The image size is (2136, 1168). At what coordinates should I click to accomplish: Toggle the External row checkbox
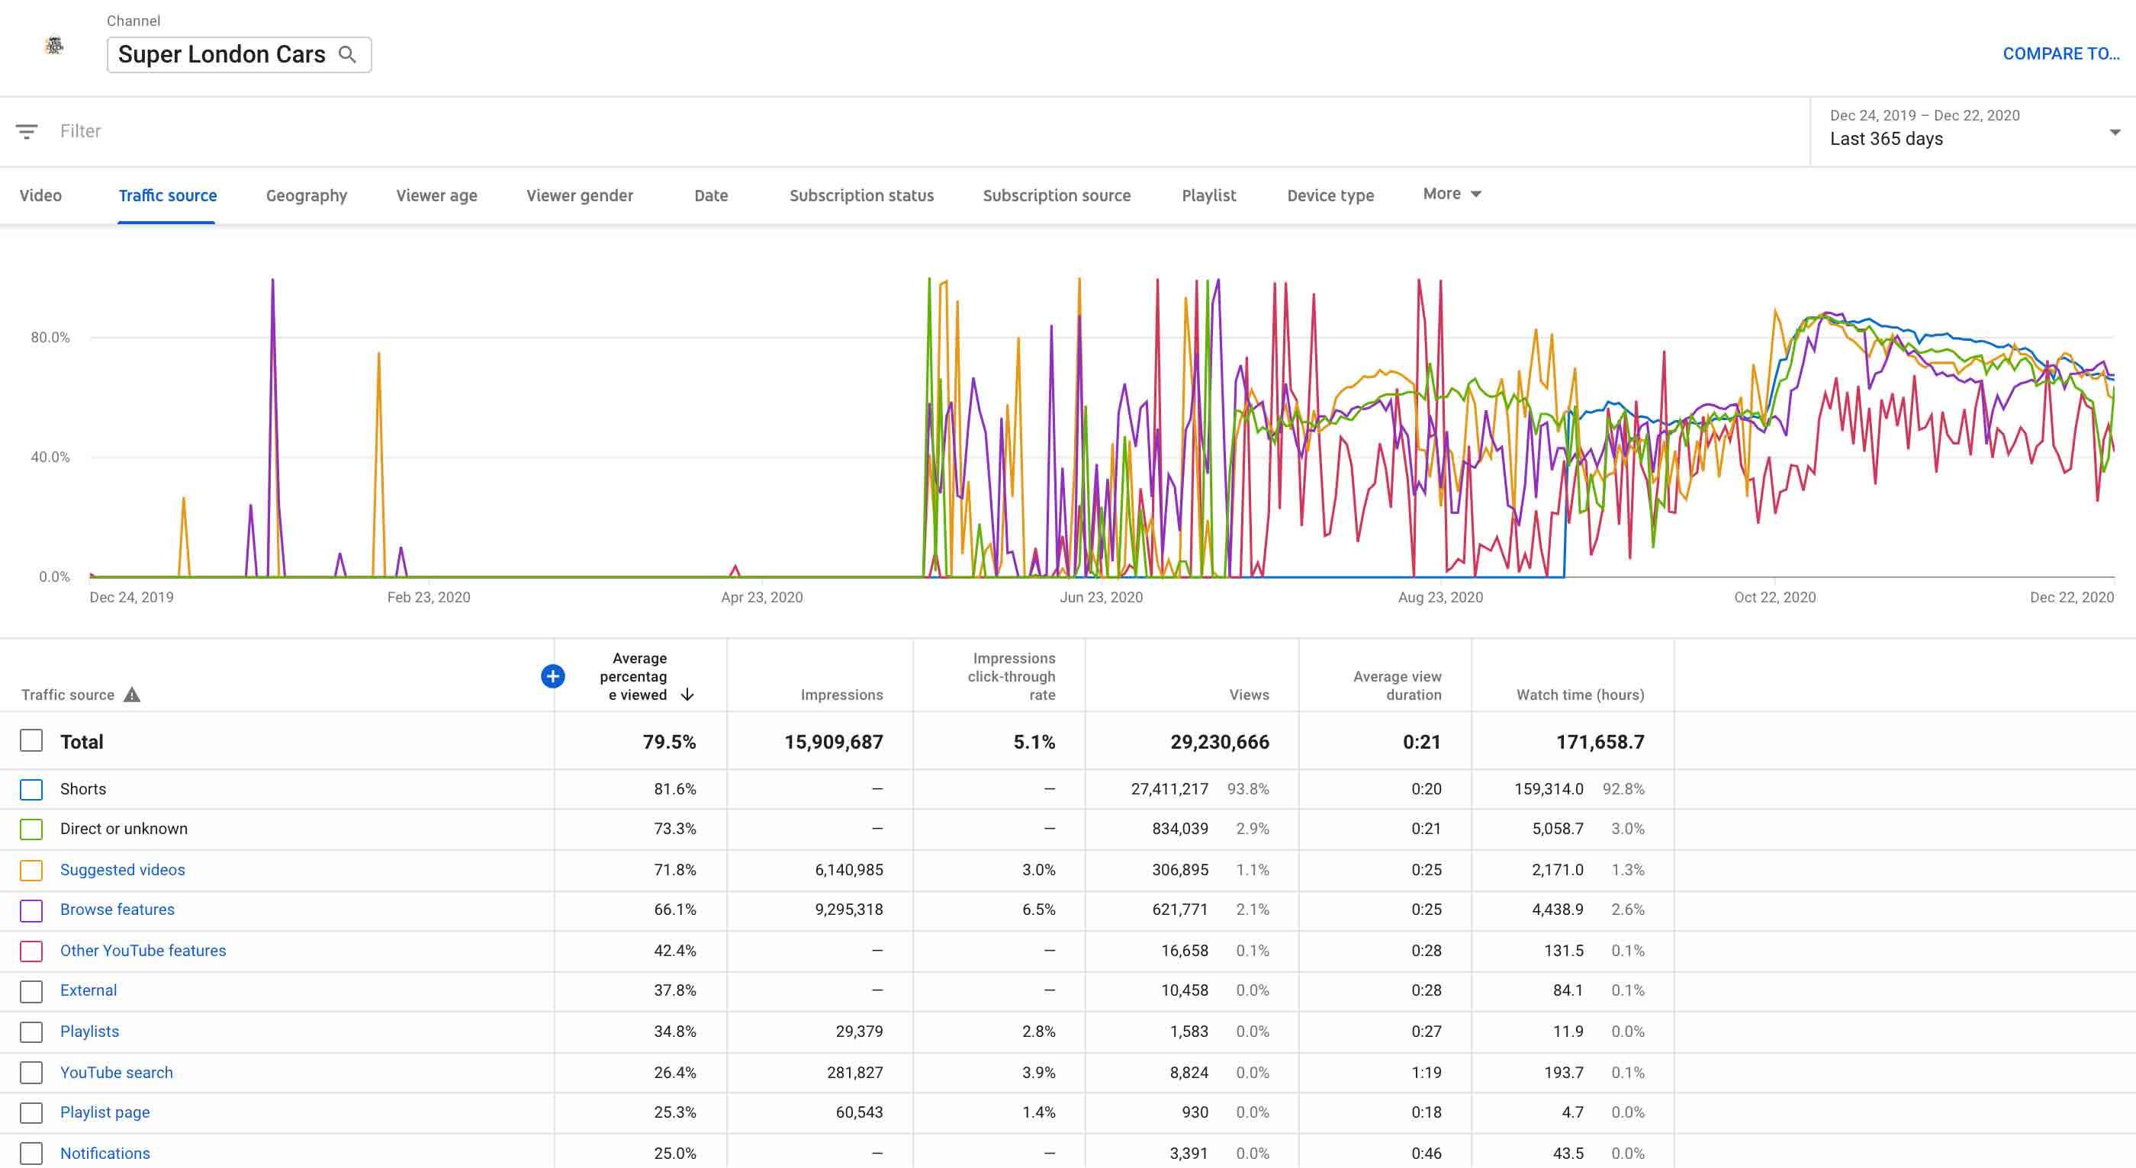(x=31, y=990)
